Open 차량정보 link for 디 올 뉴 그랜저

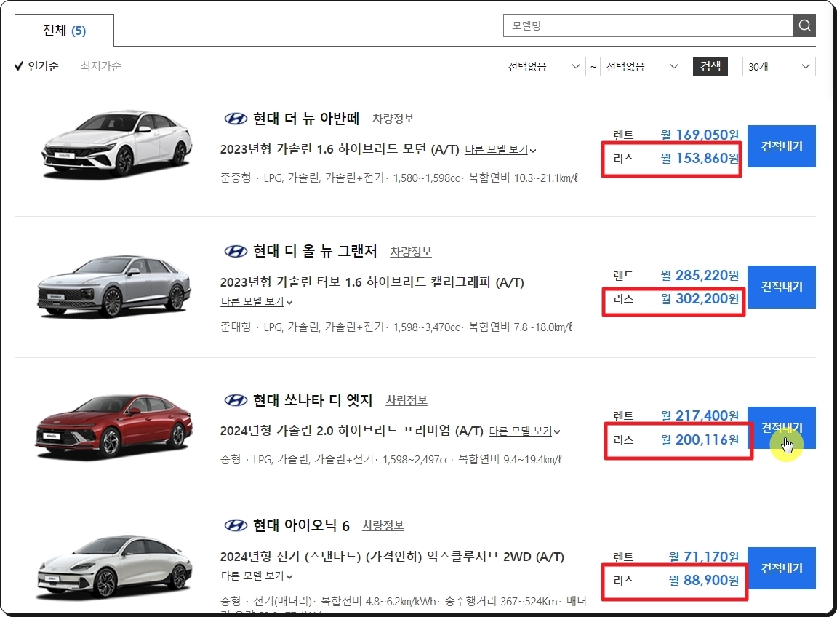(x=410, y=252)
